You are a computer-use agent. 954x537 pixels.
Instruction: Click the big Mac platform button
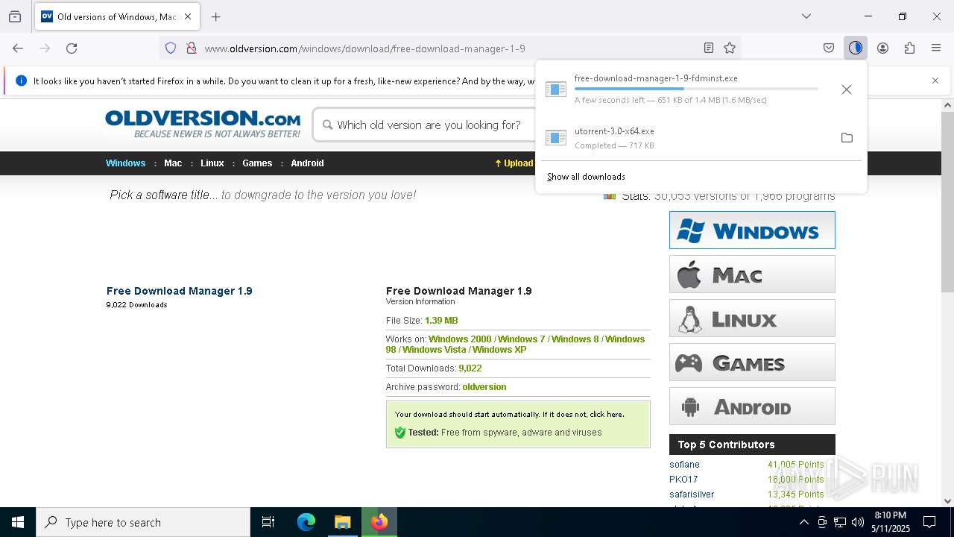point(752,274)
